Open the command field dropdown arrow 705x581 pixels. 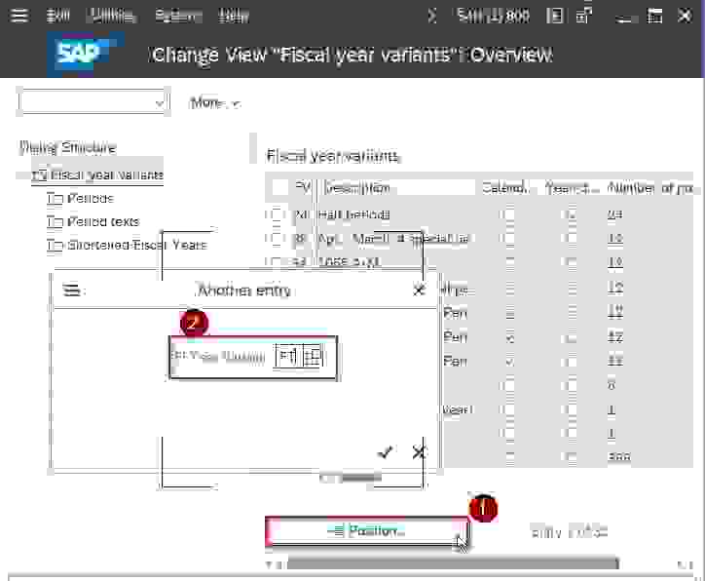coord(159,103)
